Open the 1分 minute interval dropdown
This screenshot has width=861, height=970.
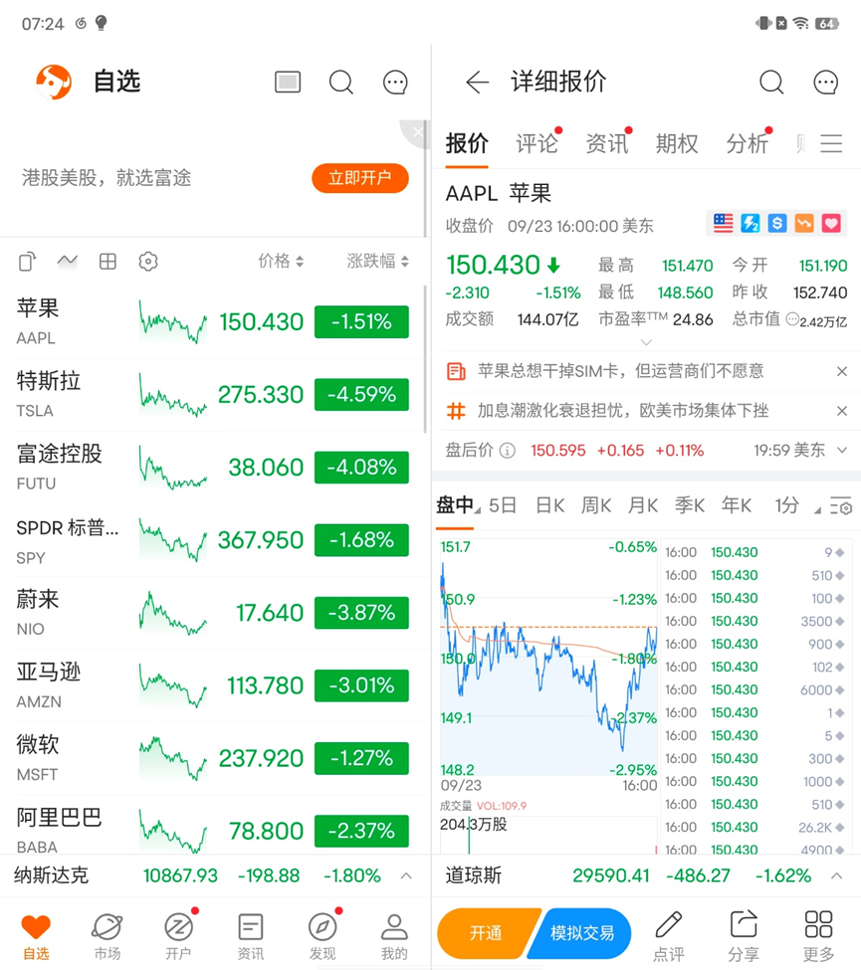[797, 505]
